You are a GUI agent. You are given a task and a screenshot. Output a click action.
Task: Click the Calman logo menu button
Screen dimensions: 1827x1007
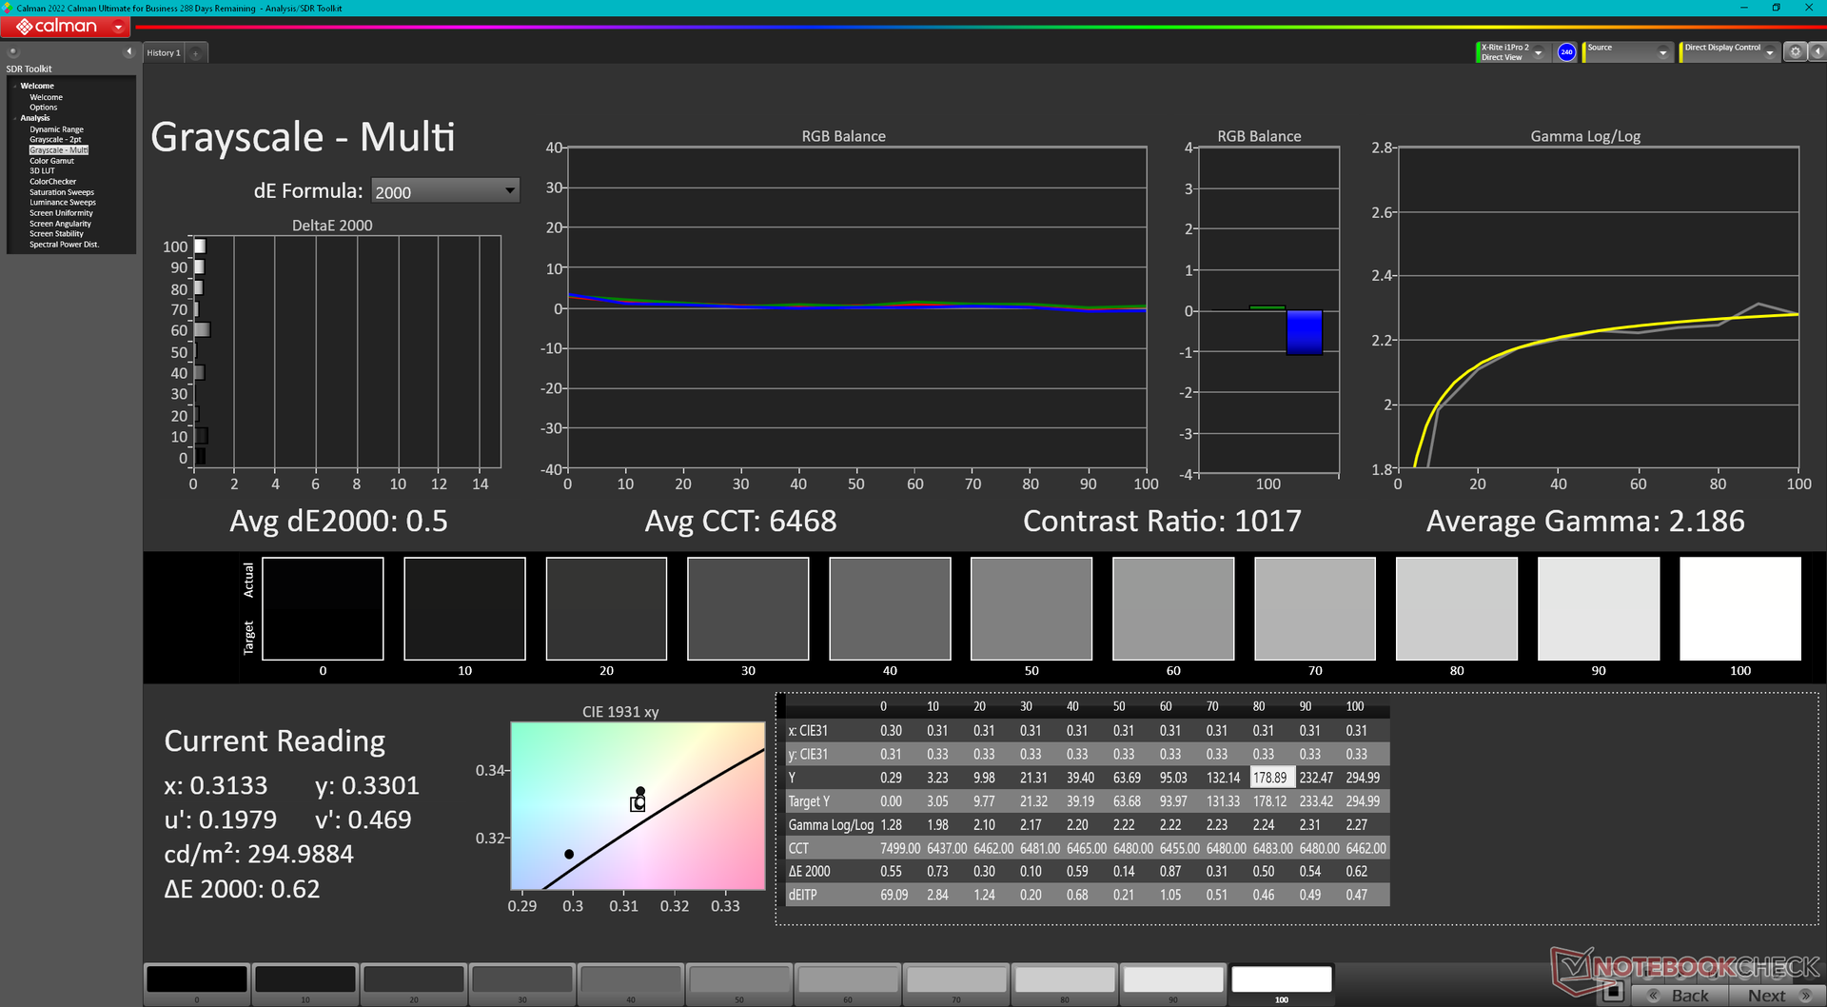click(67, 27)
